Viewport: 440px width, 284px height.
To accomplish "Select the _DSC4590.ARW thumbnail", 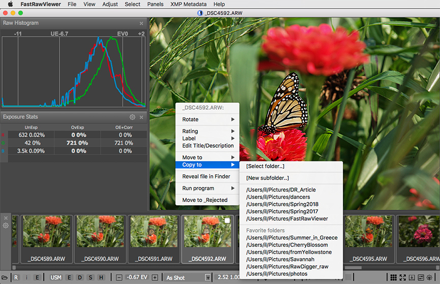I will [x=101, y=237].
